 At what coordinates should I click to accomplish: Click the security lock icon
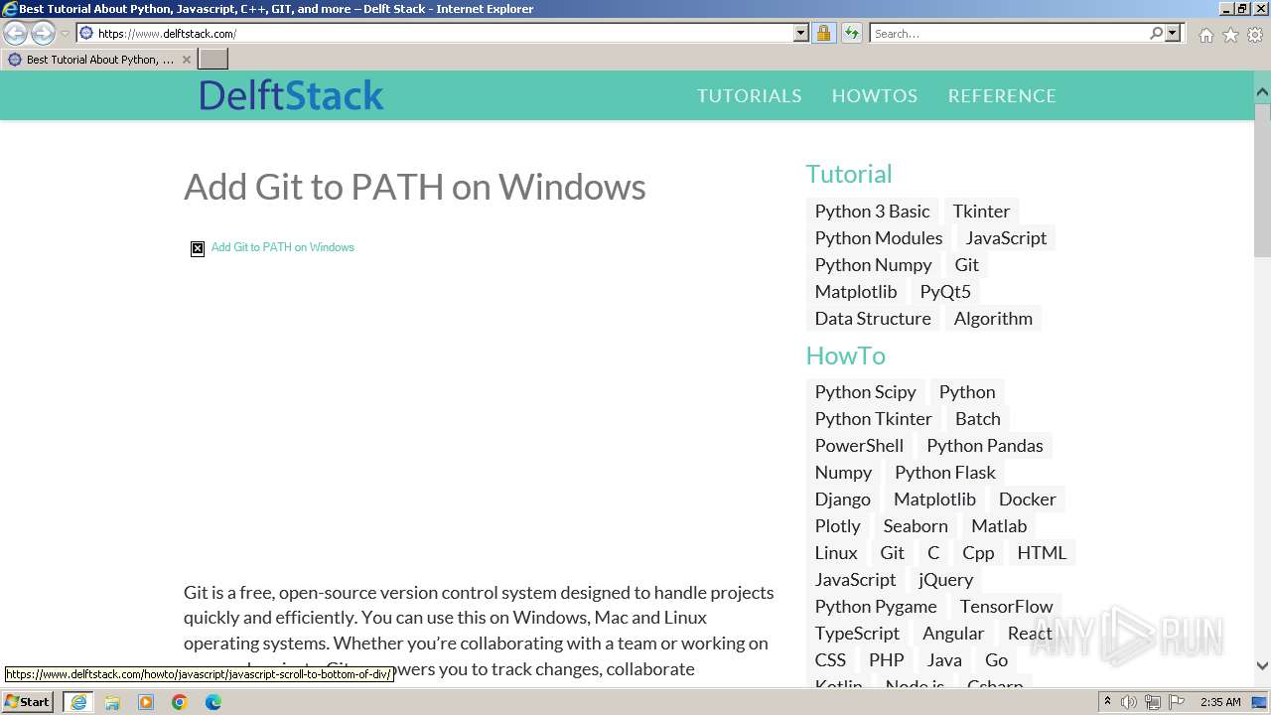tap(823, 33)
